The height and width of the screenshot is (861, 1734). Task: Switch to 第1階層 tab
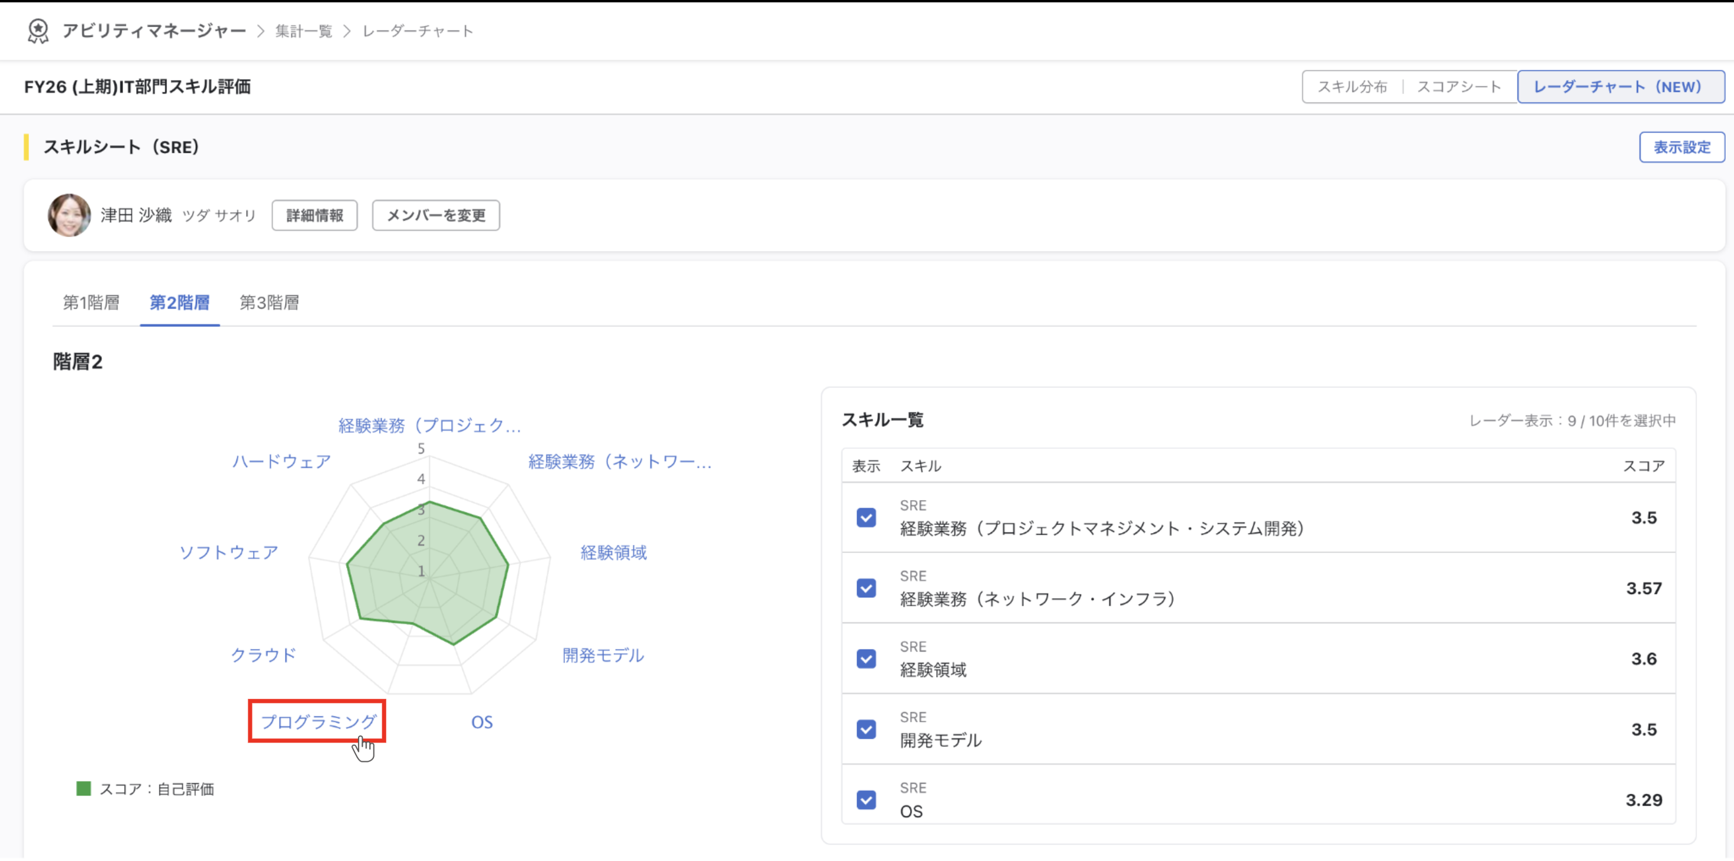point(91,303)
